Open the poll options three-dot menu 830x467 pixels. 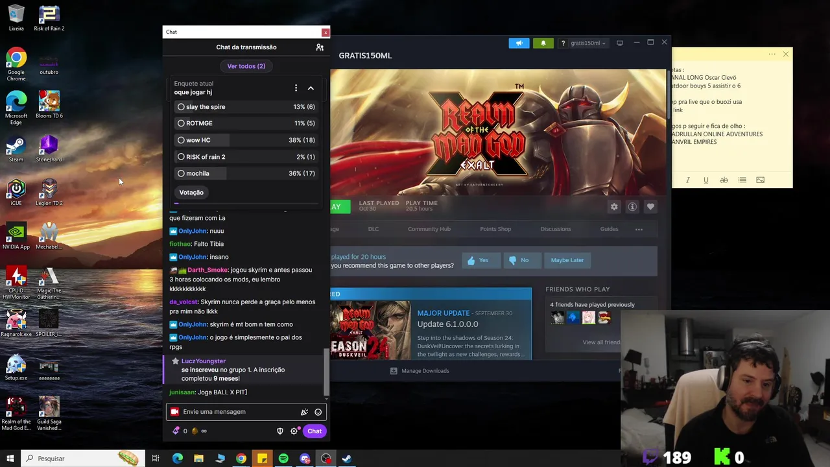[x=296, y=88]
